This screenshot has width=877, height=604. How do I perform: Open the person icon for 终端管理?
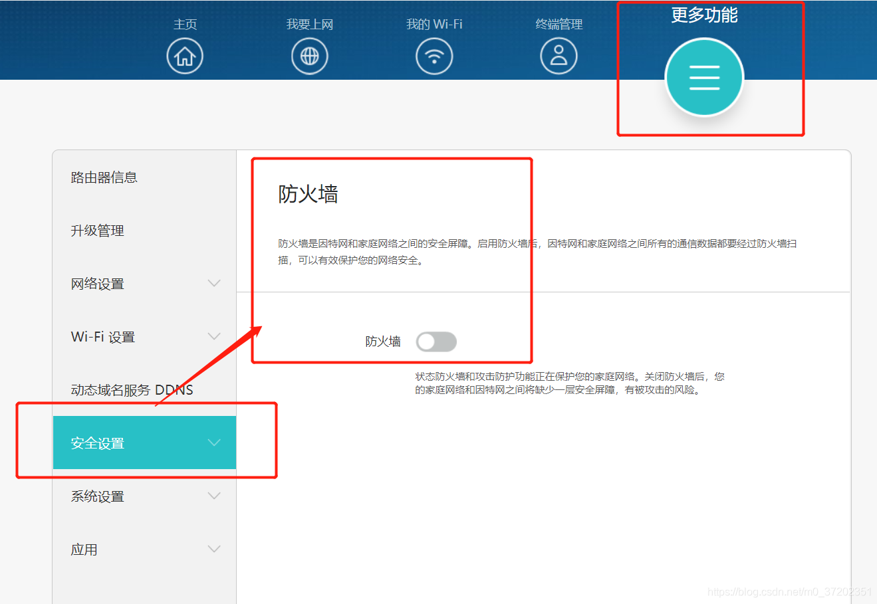[559, 56]
